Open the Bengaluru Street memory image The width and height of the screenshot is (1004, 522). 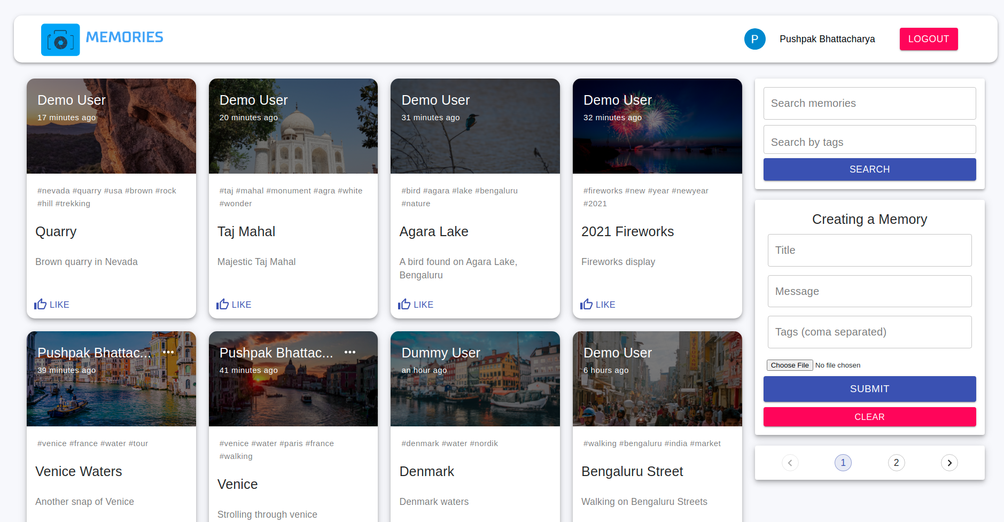[x=657, y=379]
